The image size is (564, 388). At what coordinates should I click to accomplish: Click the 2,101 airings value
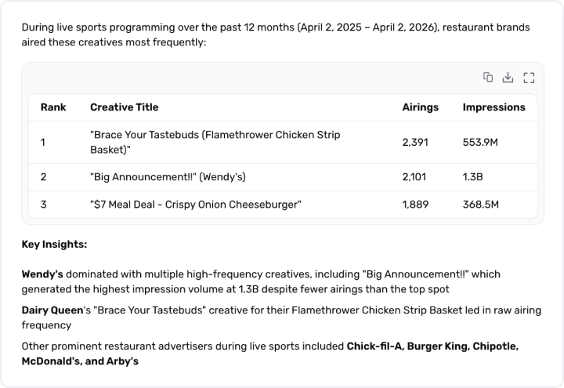pos(415,177)
